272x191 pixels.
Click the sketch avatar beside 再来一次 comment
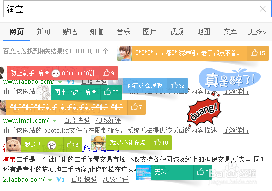click(44, 92)
